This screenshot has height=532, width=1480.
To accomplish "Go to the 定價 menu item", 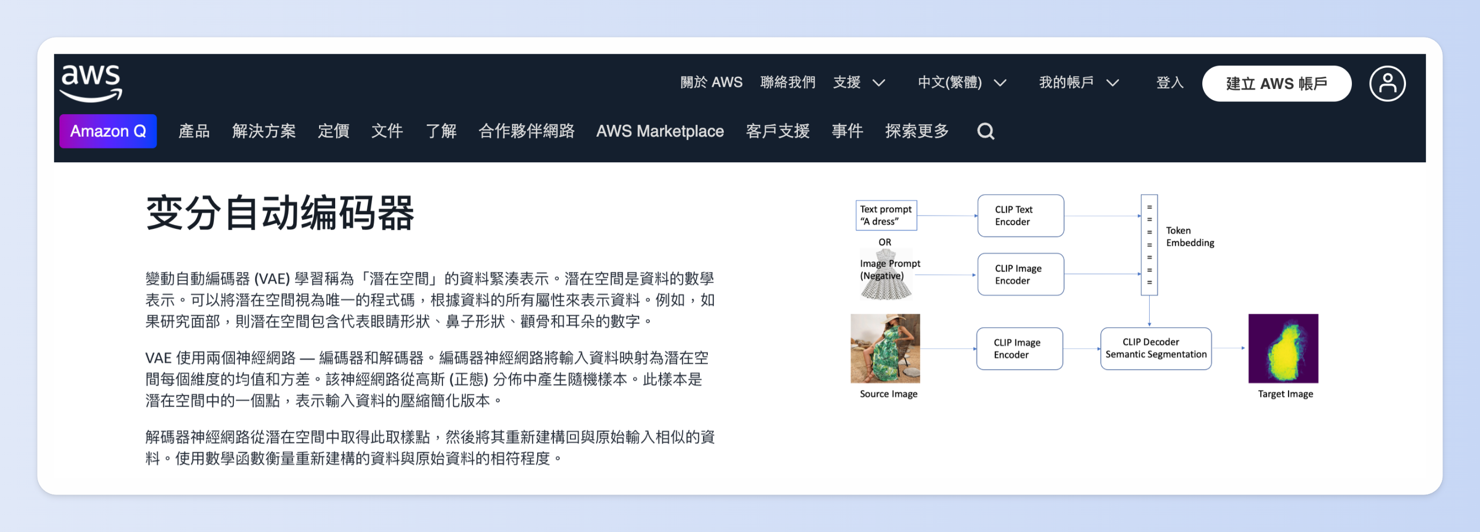I will pyautogui.click(x=333, y=131).
